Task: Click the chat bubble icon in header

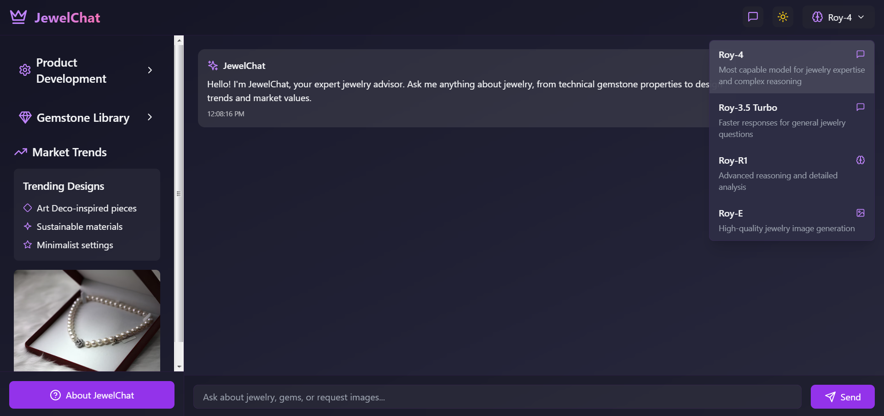Action: [753, 17]
